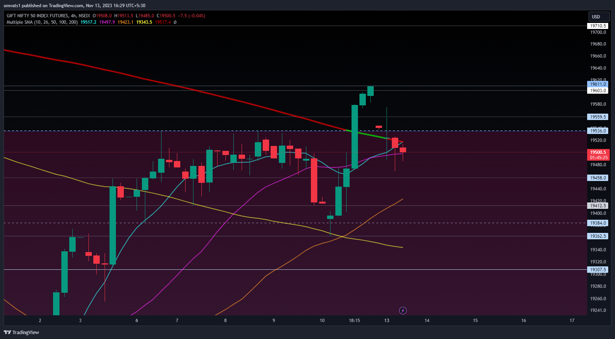Click the 19710.5 price label
Screen dimensions: 615x339
(598, 26)
